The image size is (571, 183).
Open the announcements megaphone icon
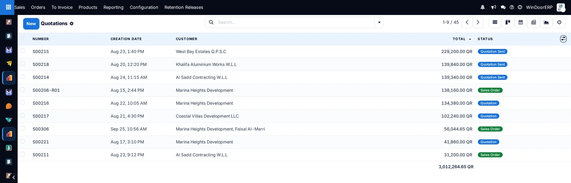pos(494,7)
